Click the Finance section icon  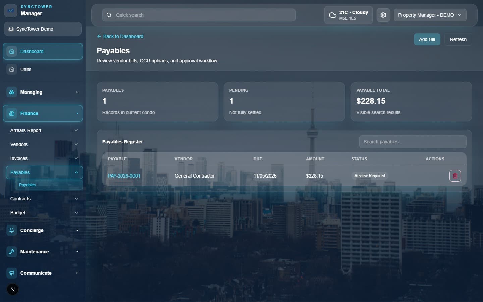[x=12, y=113]
